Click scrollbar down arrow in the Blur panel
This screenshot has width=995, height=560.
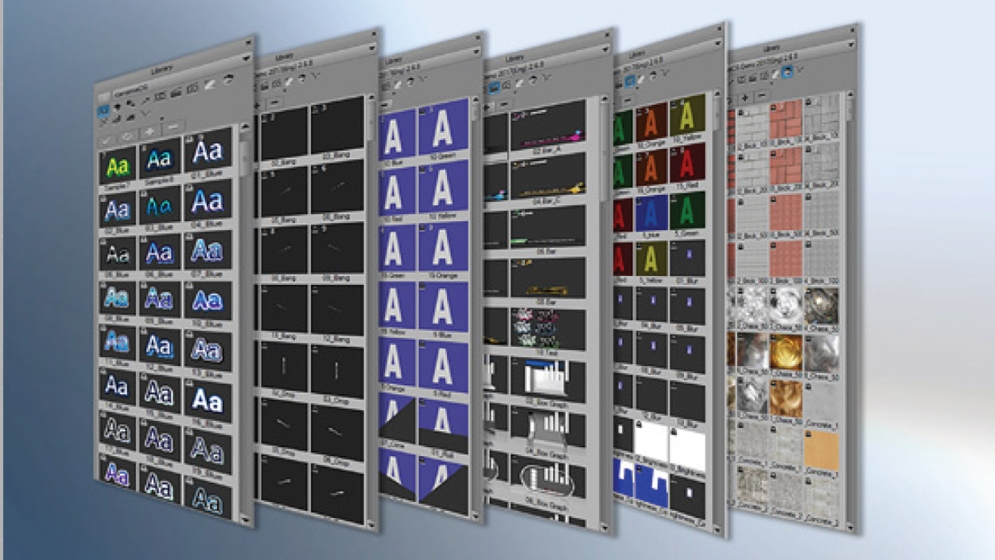coord(718,531)
